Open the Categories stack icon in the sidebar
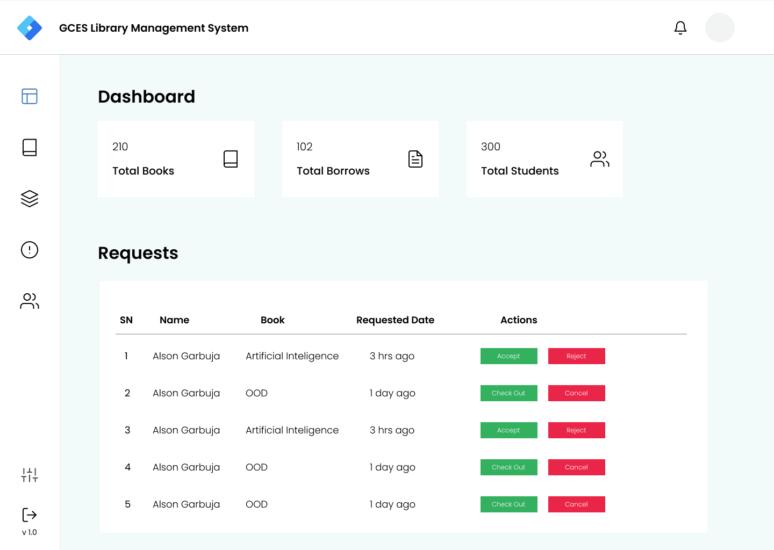The height and width of the screenshot is (550, 774). click(x=29, y=198)
